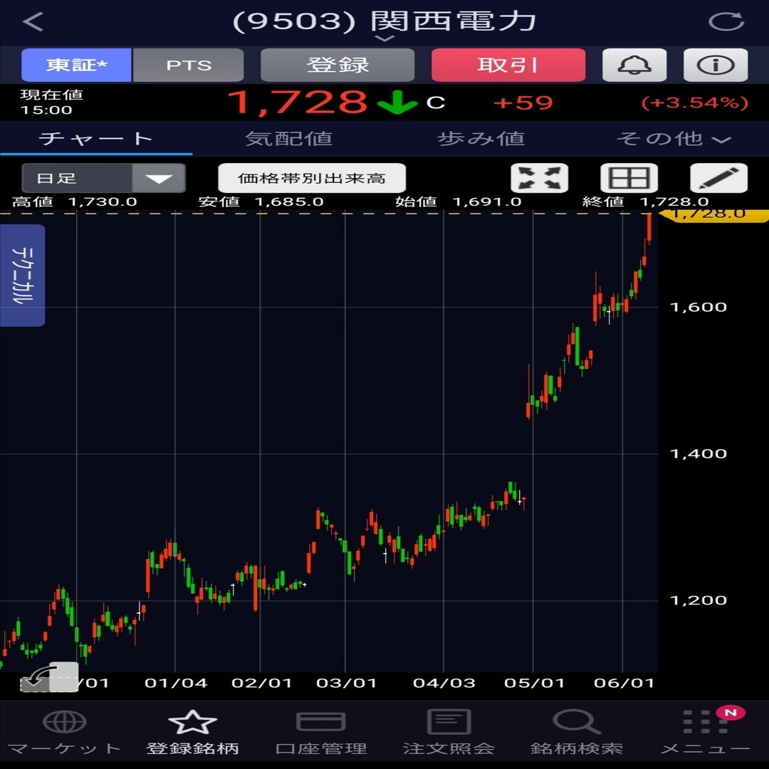The height and width of the screenshot is (769, 769).
Task: Expand chart to fullscreen
Action: [x=540, y=177]
